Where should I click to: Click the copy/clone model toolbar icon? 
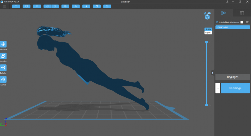[65, 6]
